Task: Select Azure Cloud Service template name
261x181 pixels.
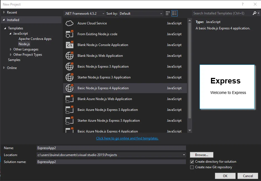Action: pos(92,23)
